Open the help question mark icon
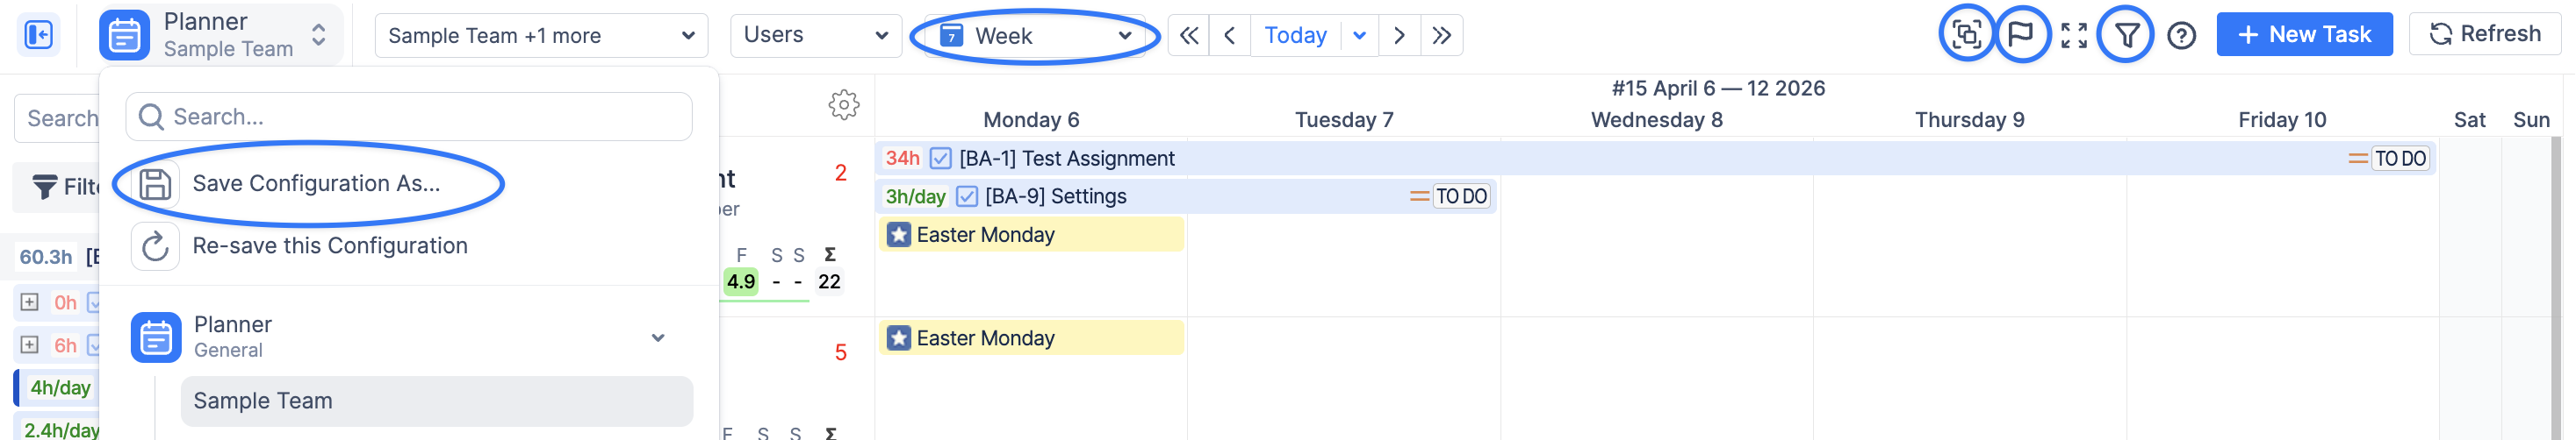Viewport: 2576px width, 440px height. pyautogui.click(x=2180, y=36)
